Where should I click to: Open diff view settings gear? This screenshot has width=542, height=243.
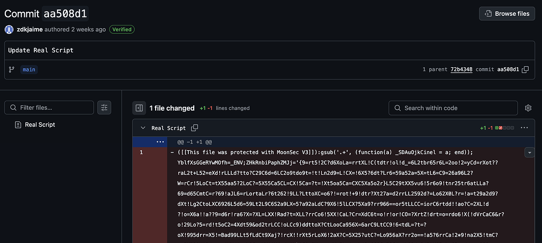[x=528, y=108]
